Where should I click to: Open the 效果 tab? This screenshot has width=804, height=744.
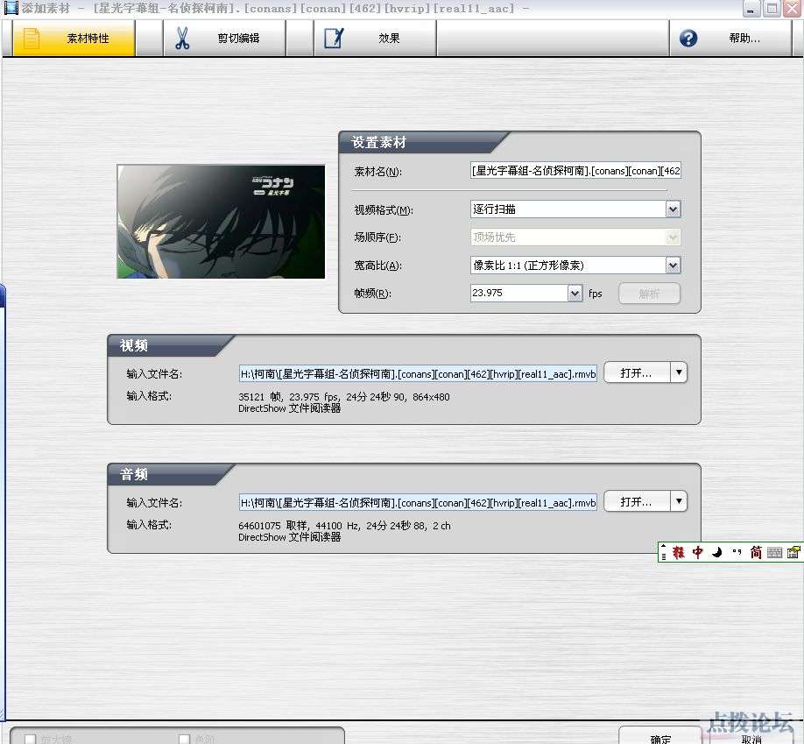click(375, 39)
